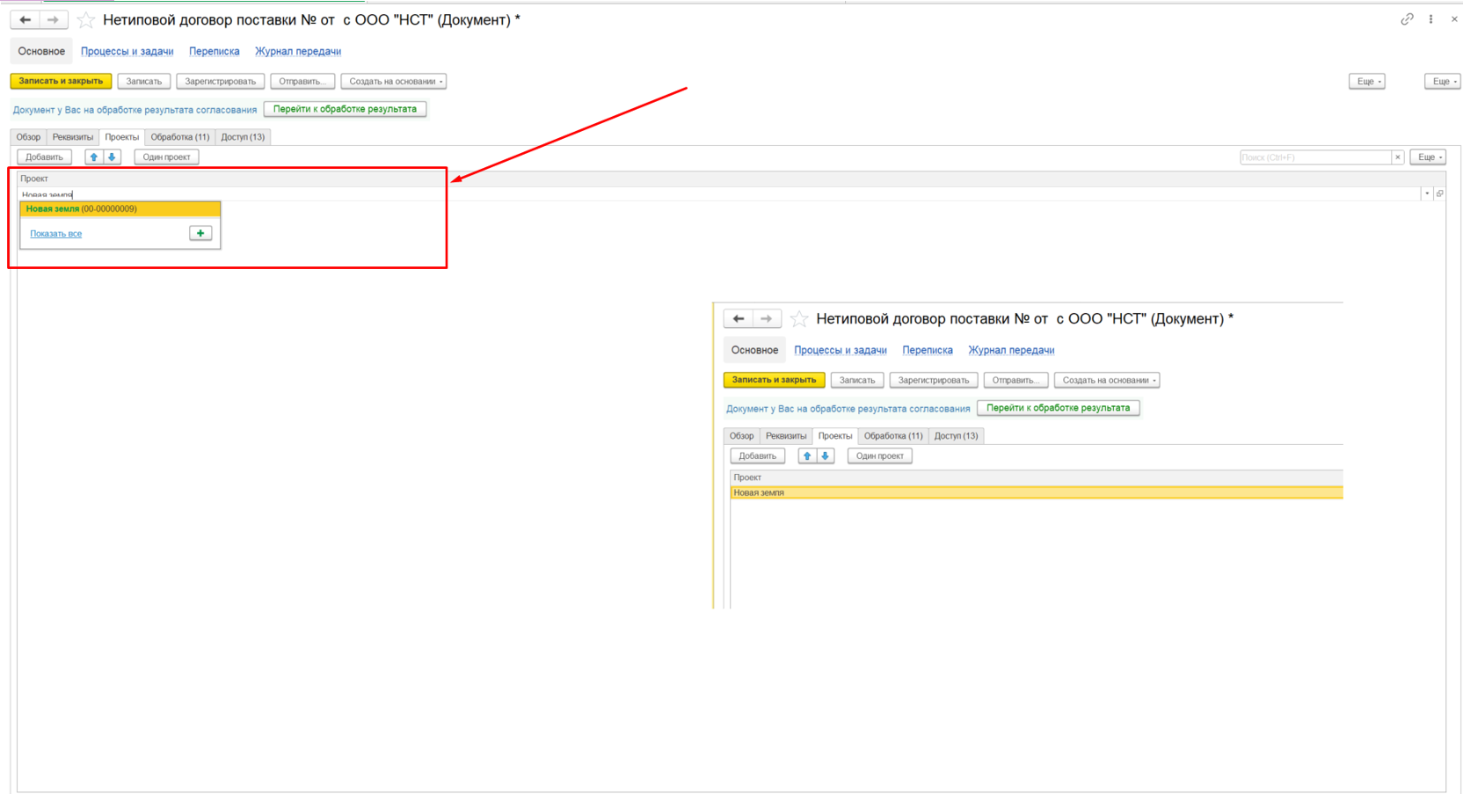Open the Обработка (11) tab
The width and height of the screenshot is (1463, 794).
click(179, 137)
